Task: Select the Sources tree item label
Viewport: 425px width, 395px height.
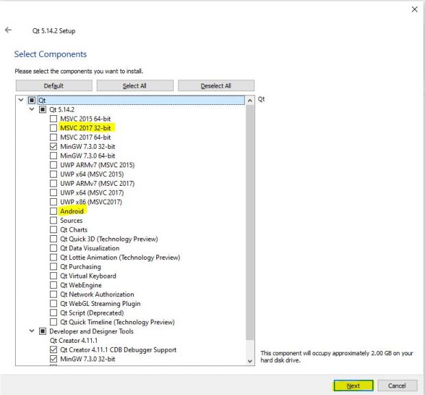Action: (x=71, y=221)
